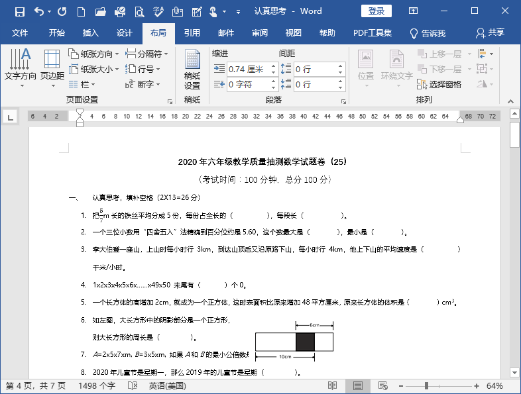Switch to the 审阅 review tab
Image resolution: width=521 pixels, height=394 pixels.
pyautogui.click(x=260, y=33)
